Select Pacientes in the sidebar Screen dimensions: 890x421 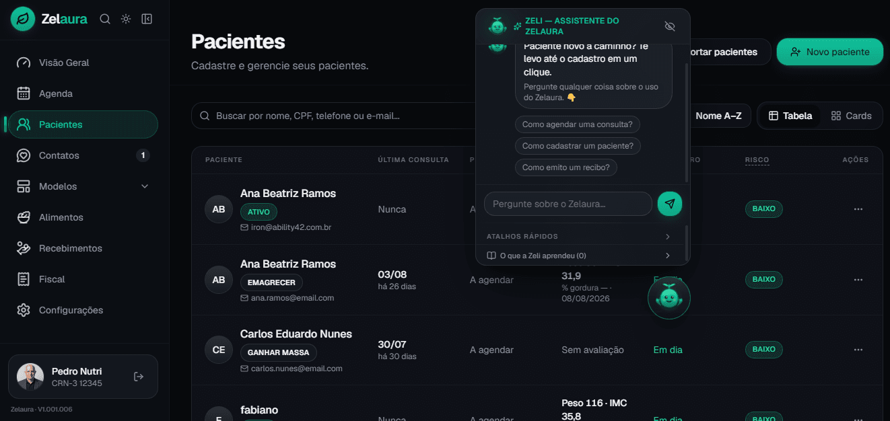point(83,124)
